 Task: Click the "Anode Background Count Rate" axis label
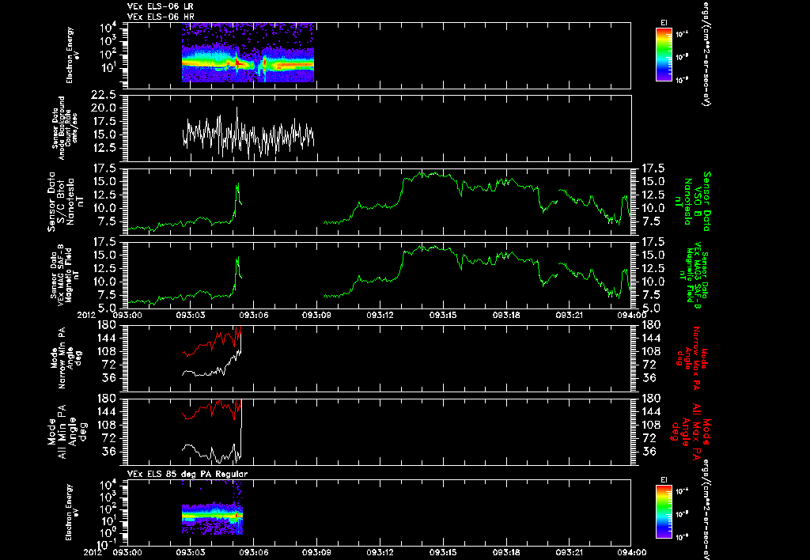click(65, 128)
